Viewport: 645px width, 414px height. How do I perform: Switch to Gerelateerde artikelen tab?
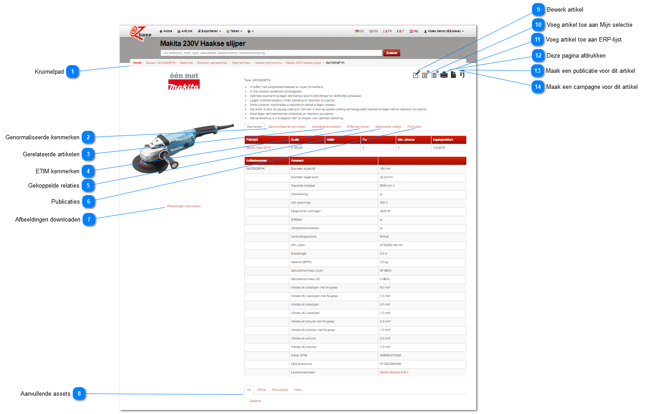(326, 127)
